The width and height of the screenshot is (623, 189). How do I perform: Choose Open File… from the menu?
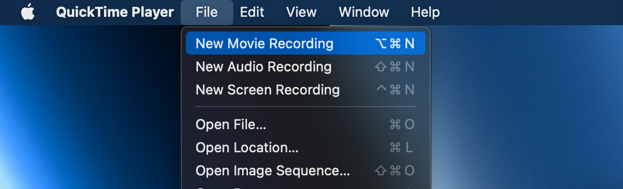click(x=306, y=124)
